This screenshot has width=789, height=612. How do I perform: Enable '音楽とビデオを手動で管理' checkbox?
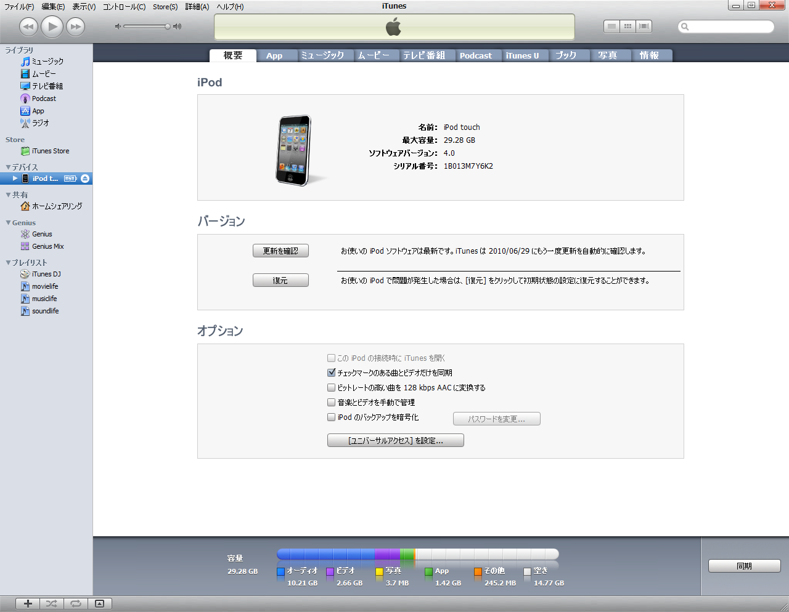tap(332, 402)
